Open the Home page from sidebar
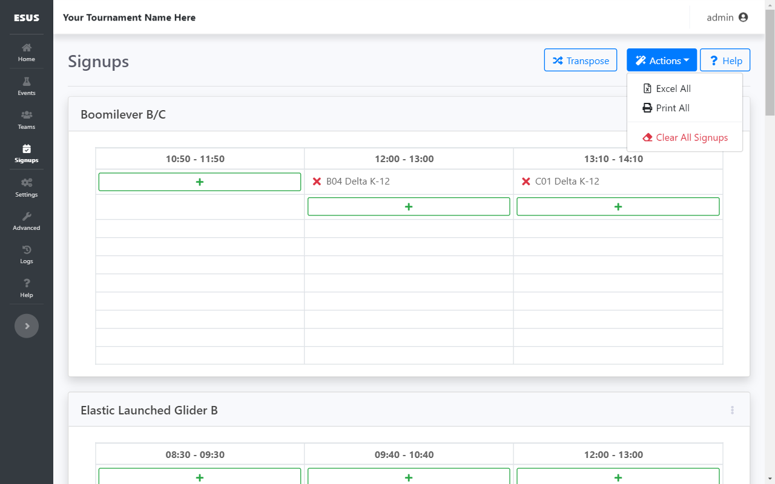Viewport: 775px width, 484px height. click(27, 53)
